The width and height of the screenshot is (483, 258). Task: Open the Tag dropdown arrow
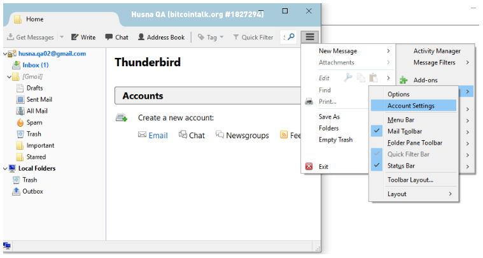click(x=221, y=37)
